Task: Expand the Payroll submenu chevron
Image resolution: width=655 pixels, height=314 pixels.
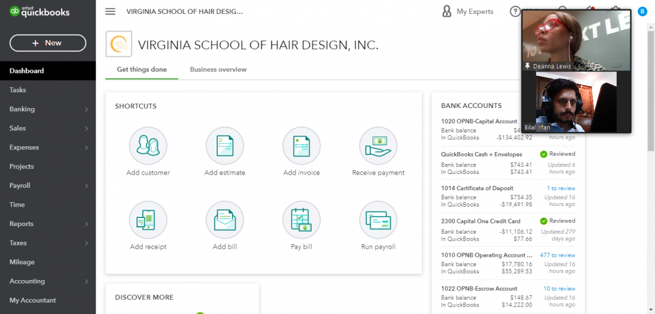Action: (x=86, y=186)
